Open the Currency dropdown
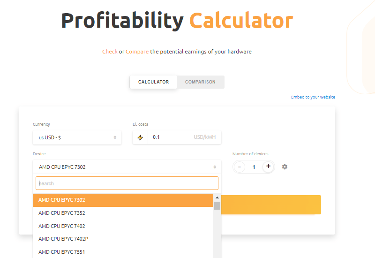 (x=77, y=137)
